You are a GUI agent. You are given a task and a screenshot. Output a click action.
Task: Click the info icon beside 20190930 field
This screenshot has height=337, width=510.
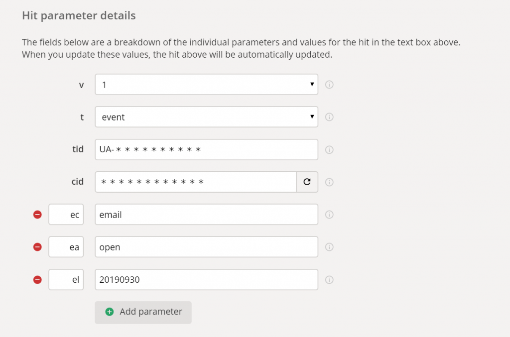329,279
